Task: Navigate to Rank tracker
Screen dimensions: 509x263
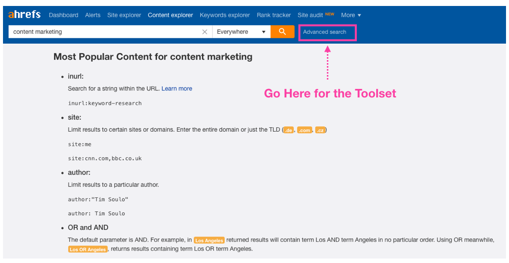Action: 273,15
